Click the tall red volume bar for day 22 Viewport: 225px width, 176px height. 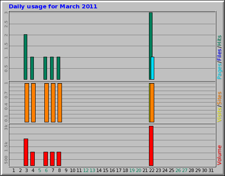(x=151, y=146)
